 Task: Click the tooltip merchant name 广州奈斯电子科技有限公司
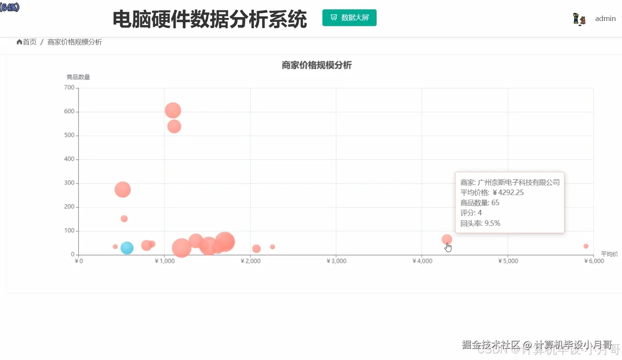coord(519,182)
